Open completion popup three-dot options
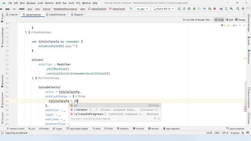The image size is (251, 141). 159,119
